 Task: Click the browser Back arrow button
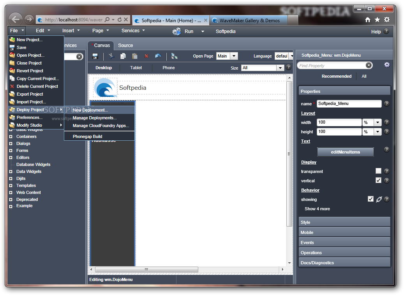16,19
